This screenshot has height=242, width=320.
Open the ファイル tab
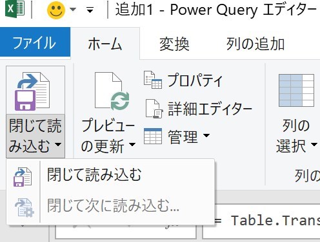(x=35, y=42)
